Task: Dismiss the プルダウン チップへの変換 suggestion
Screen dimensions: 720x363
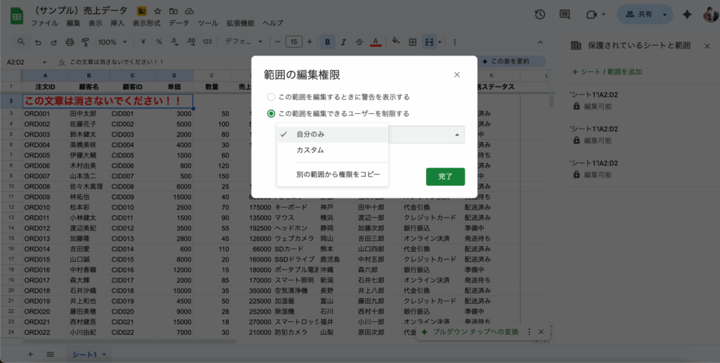Action: pyautogui.click(x=541, y=332)
